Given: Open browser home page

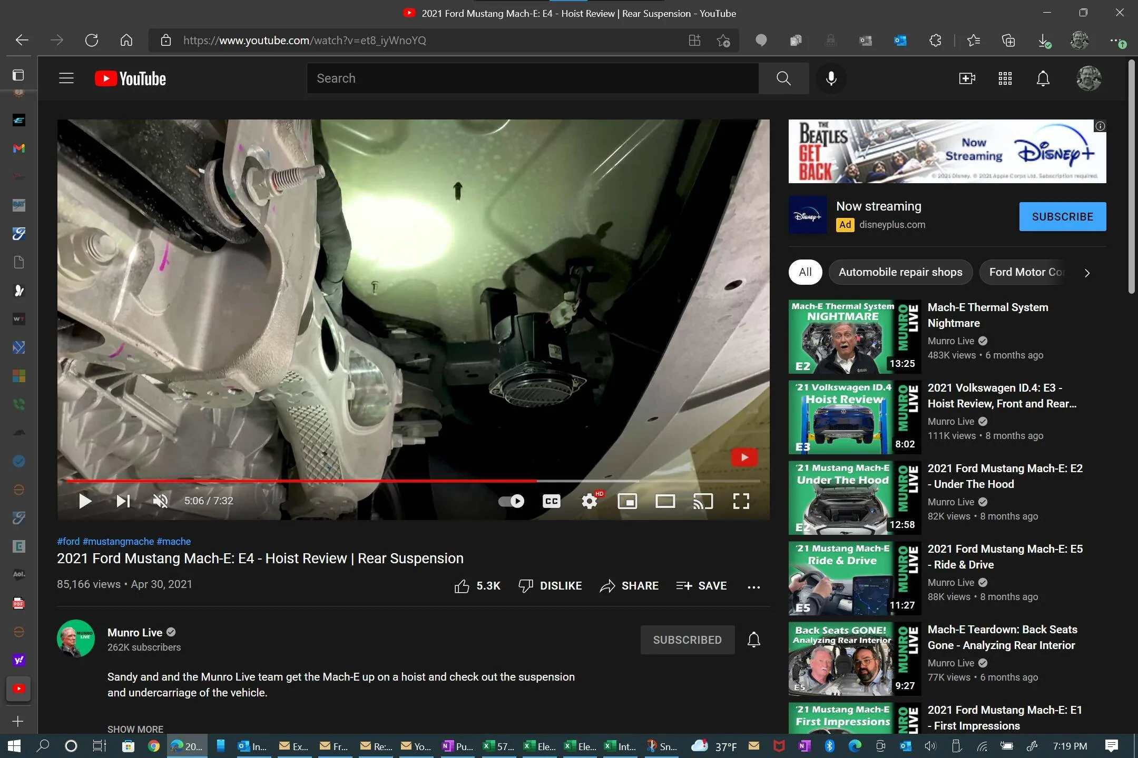Looking at the screenshot, I should click(x=126, y=41).
